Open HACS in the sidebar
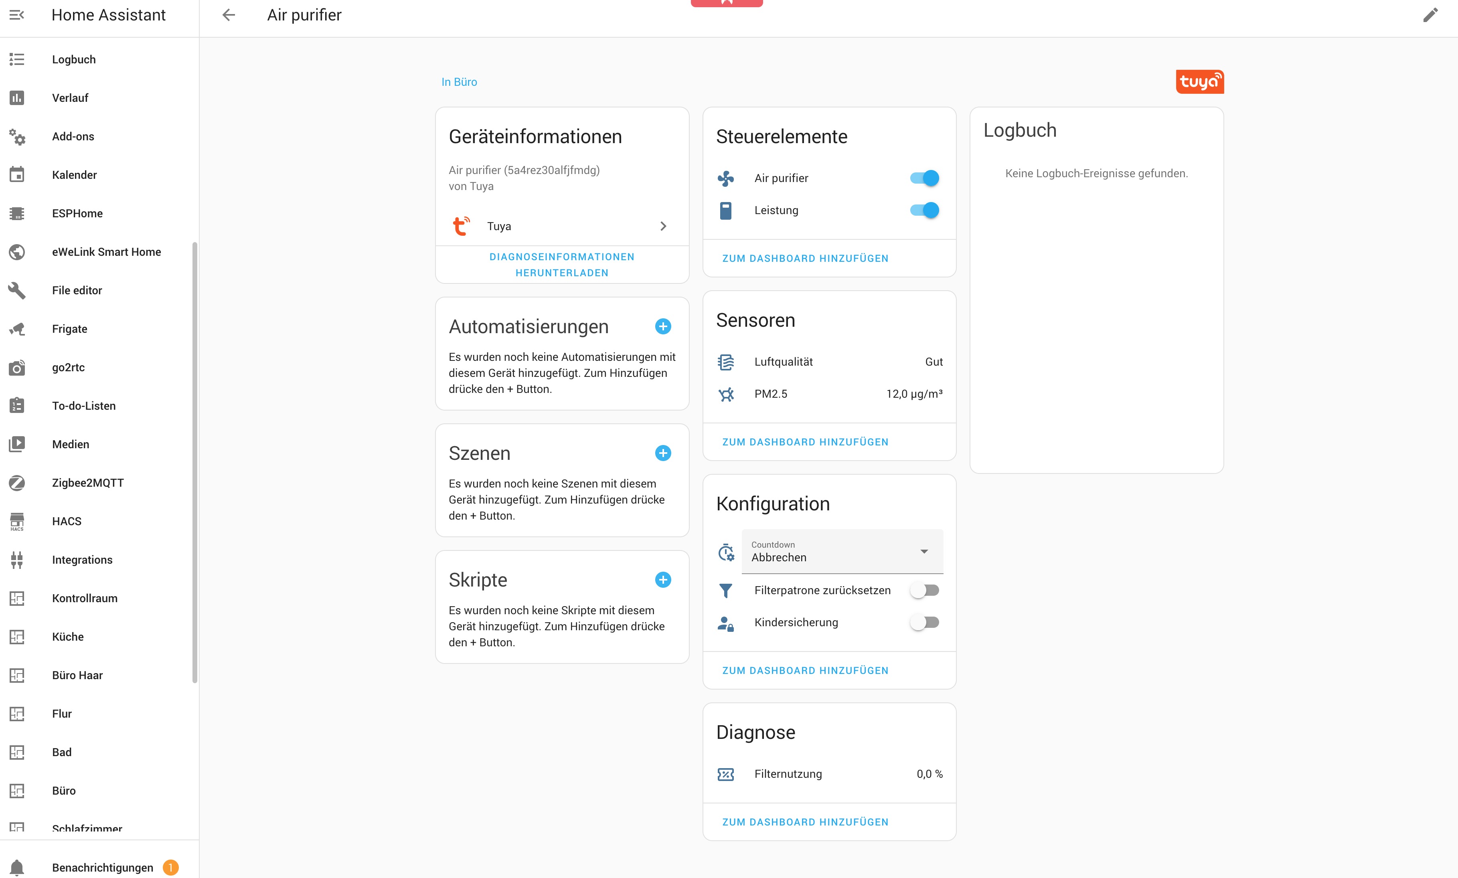This screenshot has width=1458, height=878. (x=66, y=521)
